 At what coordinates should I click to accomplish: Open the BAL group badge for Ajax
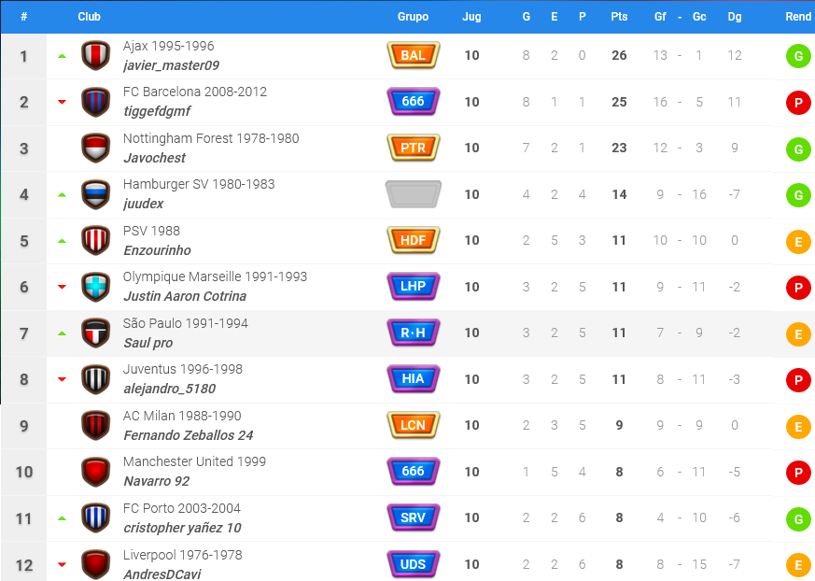click(414, 55)
